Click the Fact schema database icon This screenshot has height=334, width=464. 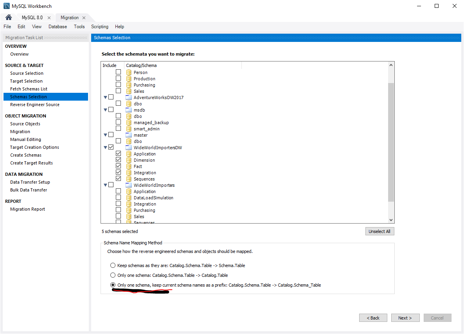[129, 166]
